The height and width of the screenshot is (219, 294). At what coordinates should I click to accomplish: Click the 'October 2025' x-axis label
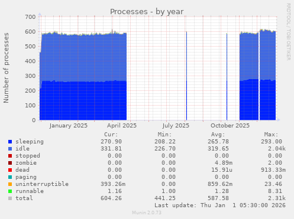pyautogui.click(x=230, y=126)
